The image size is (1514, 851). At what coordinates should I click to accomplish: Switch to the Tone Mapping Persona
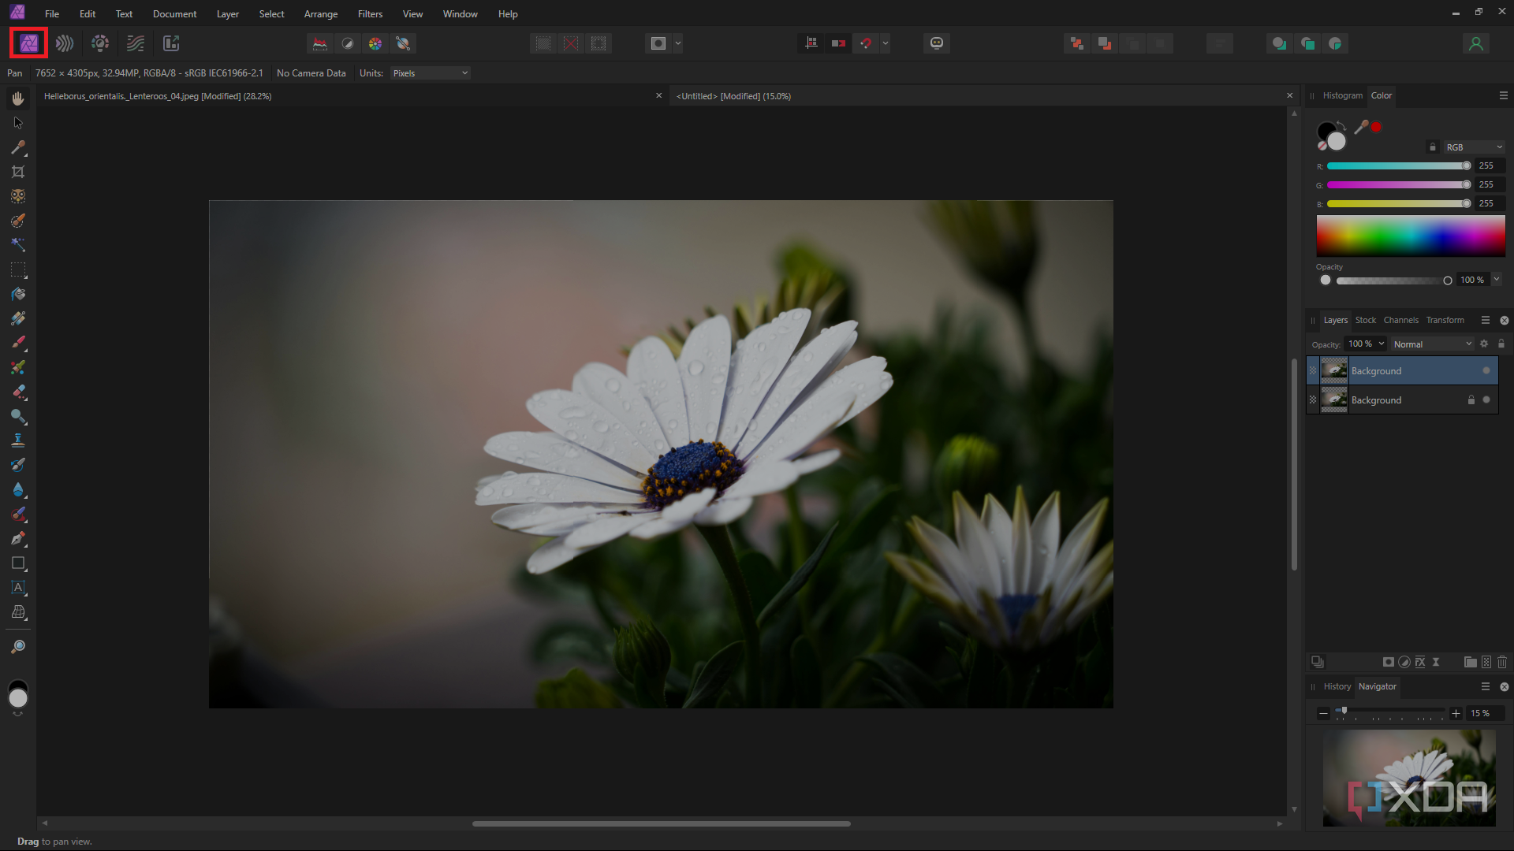[x=136, y=43]
